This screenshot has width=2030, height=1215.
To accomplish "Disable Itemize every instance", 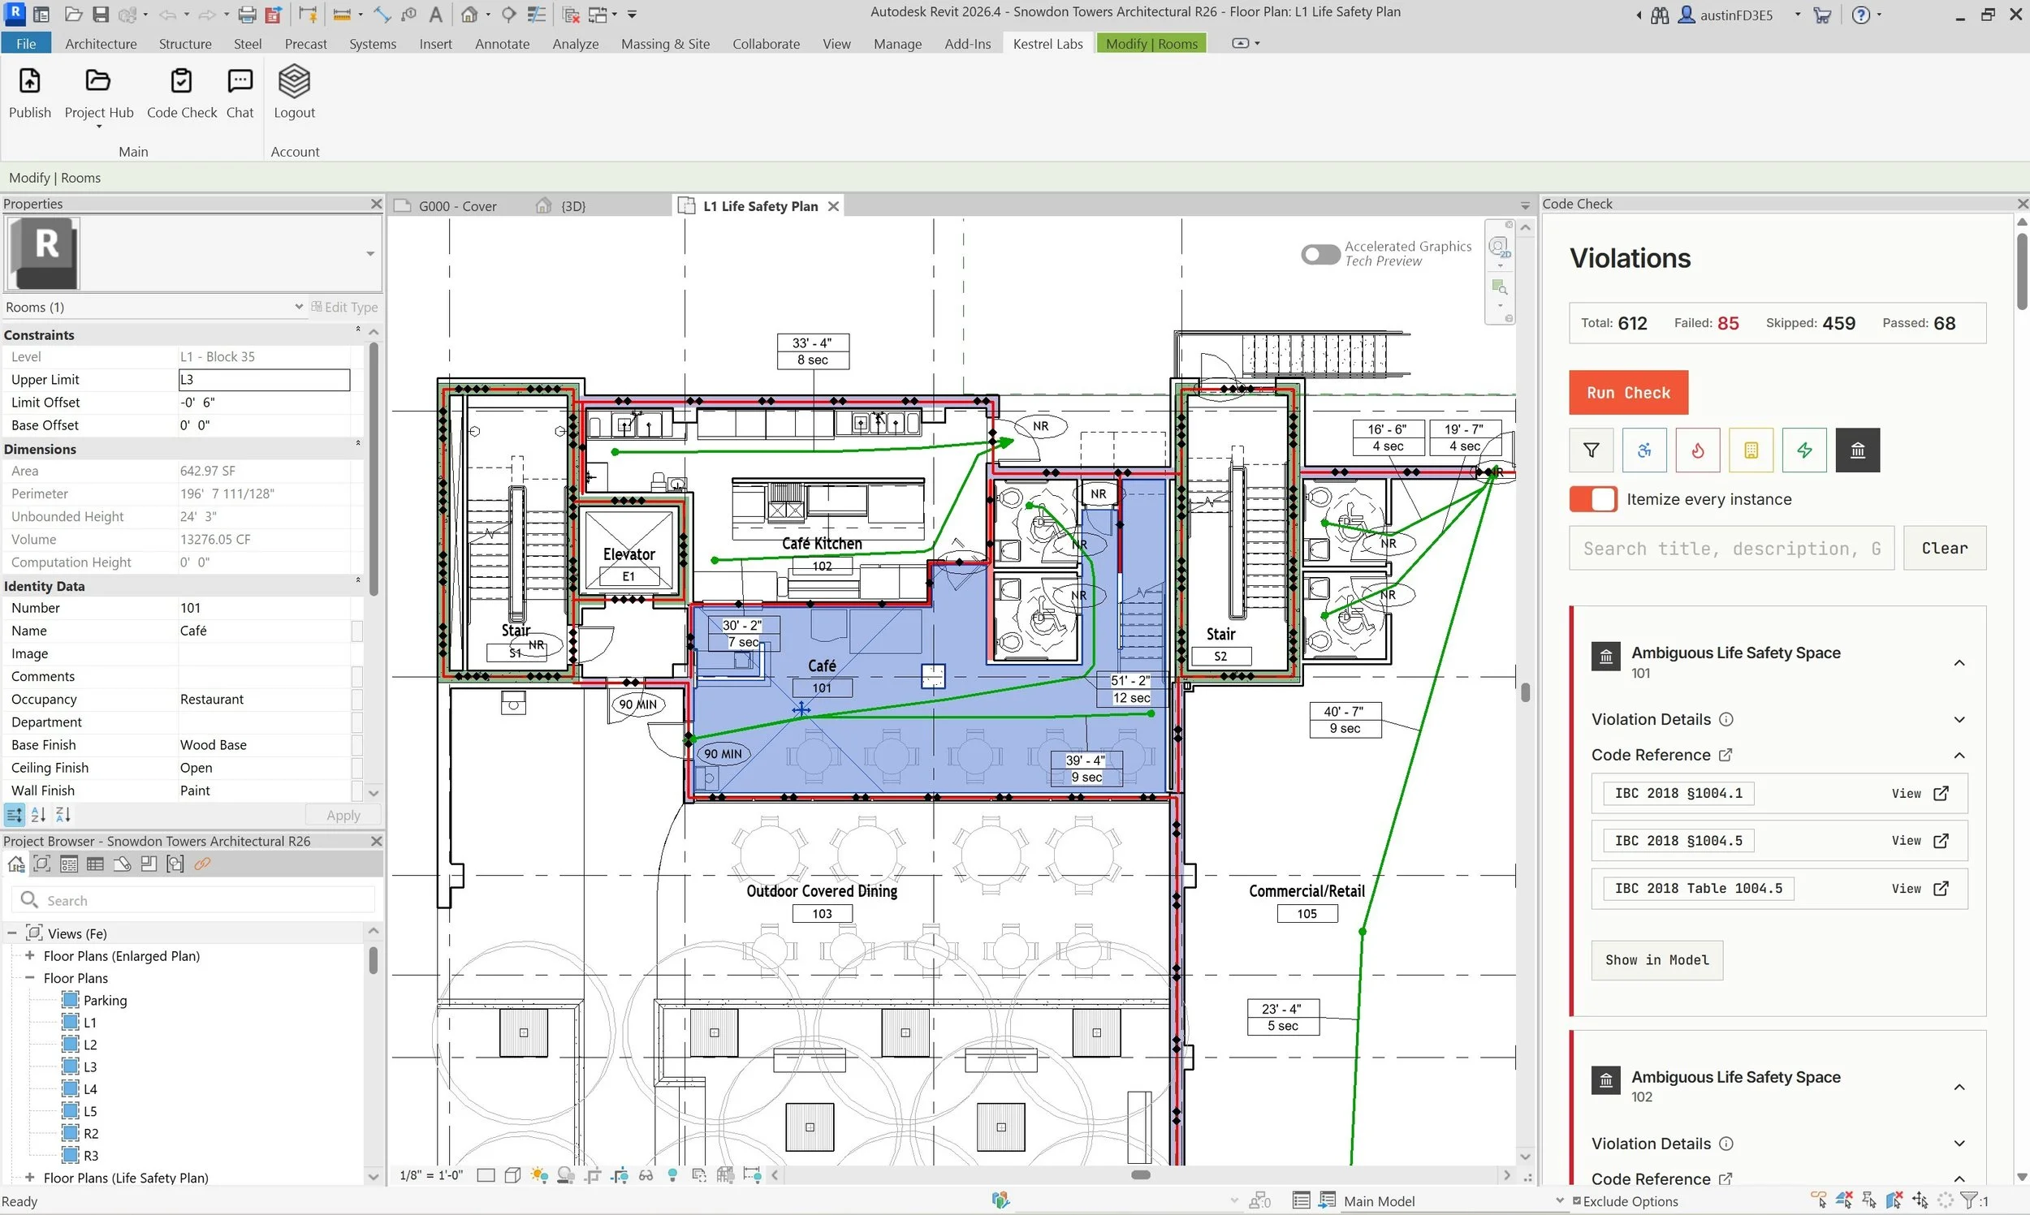I will (1591, 498).
